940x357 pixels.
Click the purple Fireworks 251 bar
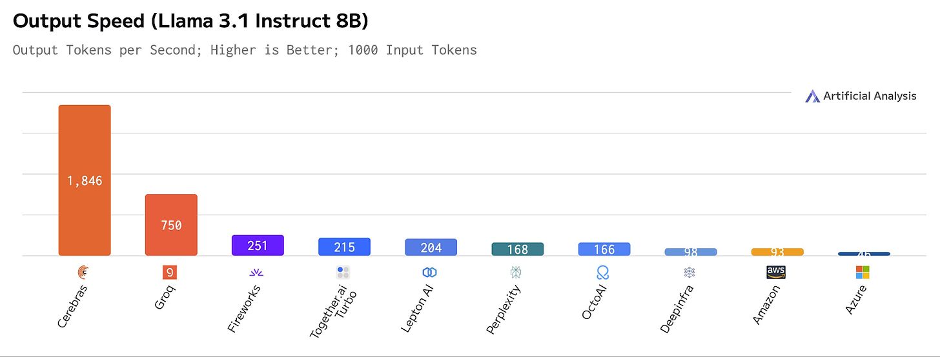(x=258, y=246)
